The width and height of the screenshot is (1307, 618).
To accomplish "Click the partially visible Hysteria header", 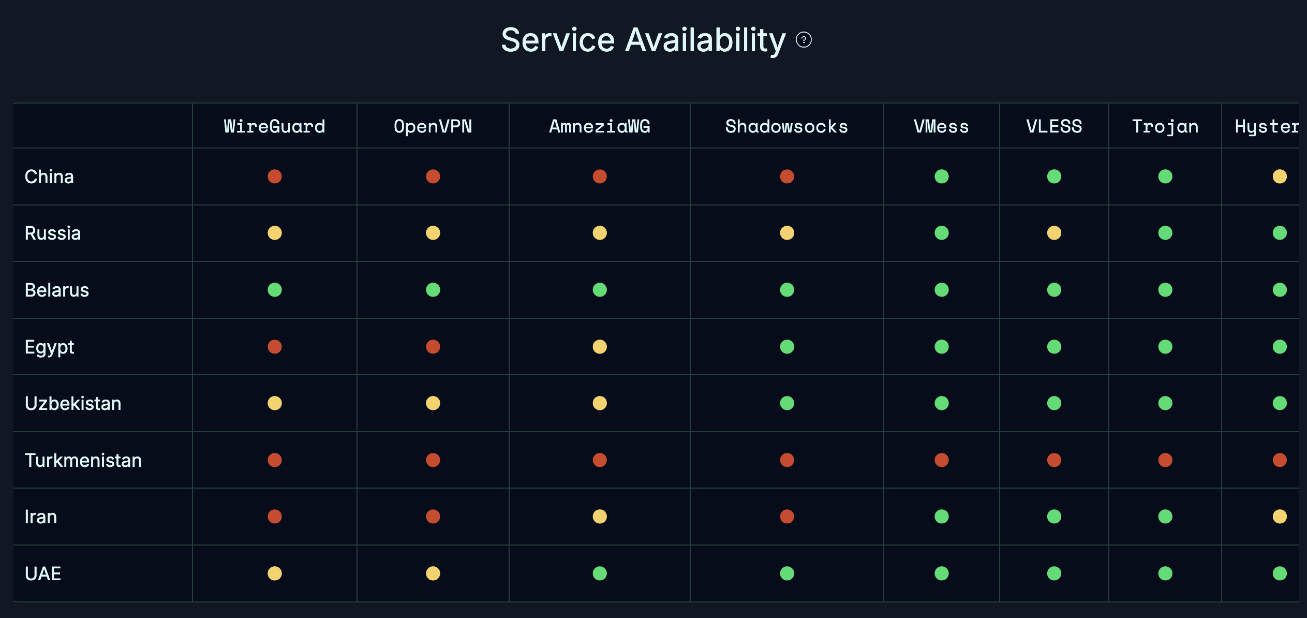I will pos(1266,126).
